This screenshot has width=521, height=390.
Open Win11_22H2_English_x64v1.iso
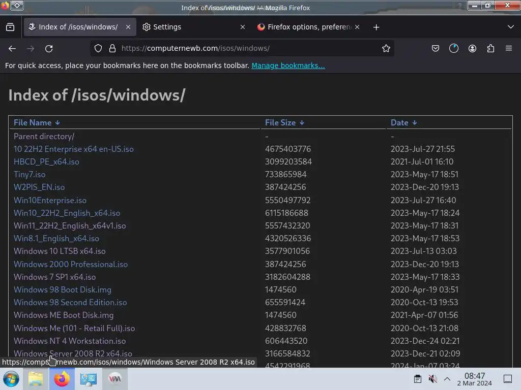click(x=70, y=226)
